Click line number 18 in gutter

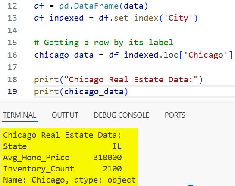[x=13, y=80]
